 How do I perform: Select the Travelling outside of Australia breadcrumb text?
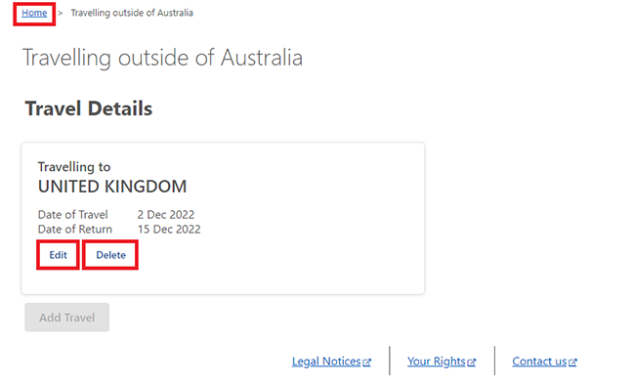tap(132, 13)
